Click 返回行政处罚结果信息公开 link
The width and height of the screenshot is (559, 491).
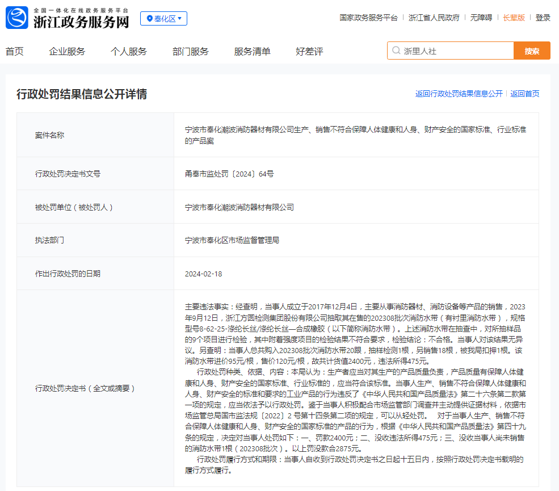[x=459, y=94]
